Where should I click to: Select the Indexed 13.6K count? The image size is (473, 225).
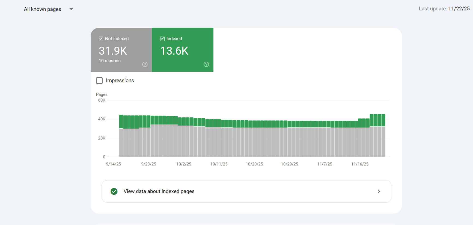coord(174,51)
